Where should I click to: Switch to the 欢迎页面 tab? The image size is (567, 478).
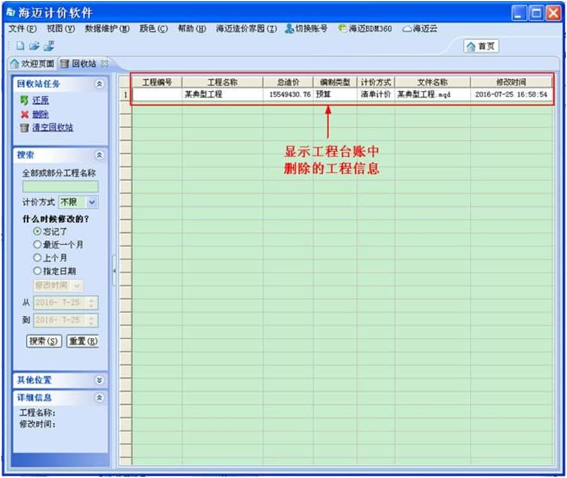click(32, 64)
